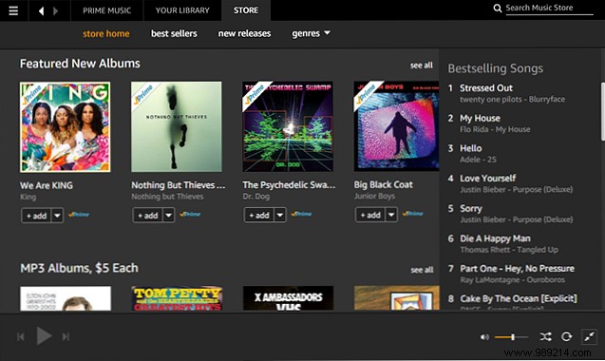Go to store home
Image resolution: width=605 pixels, height=361 pixels.
click(106, 33)
